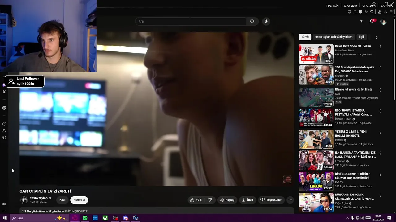The image size is (396, 222).
Task: Open testo taylan channel avatar
Action: (x=24, y=200)
